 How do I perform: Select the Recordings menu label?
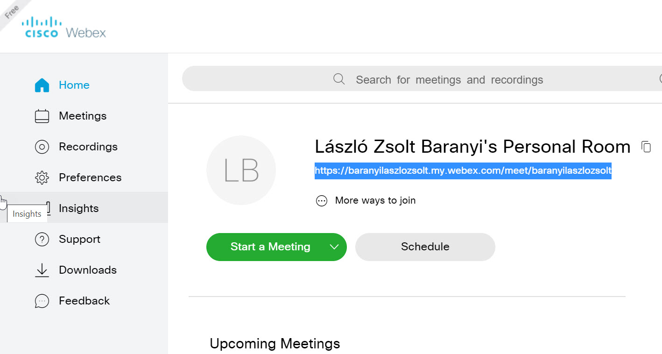click(88, 147)
